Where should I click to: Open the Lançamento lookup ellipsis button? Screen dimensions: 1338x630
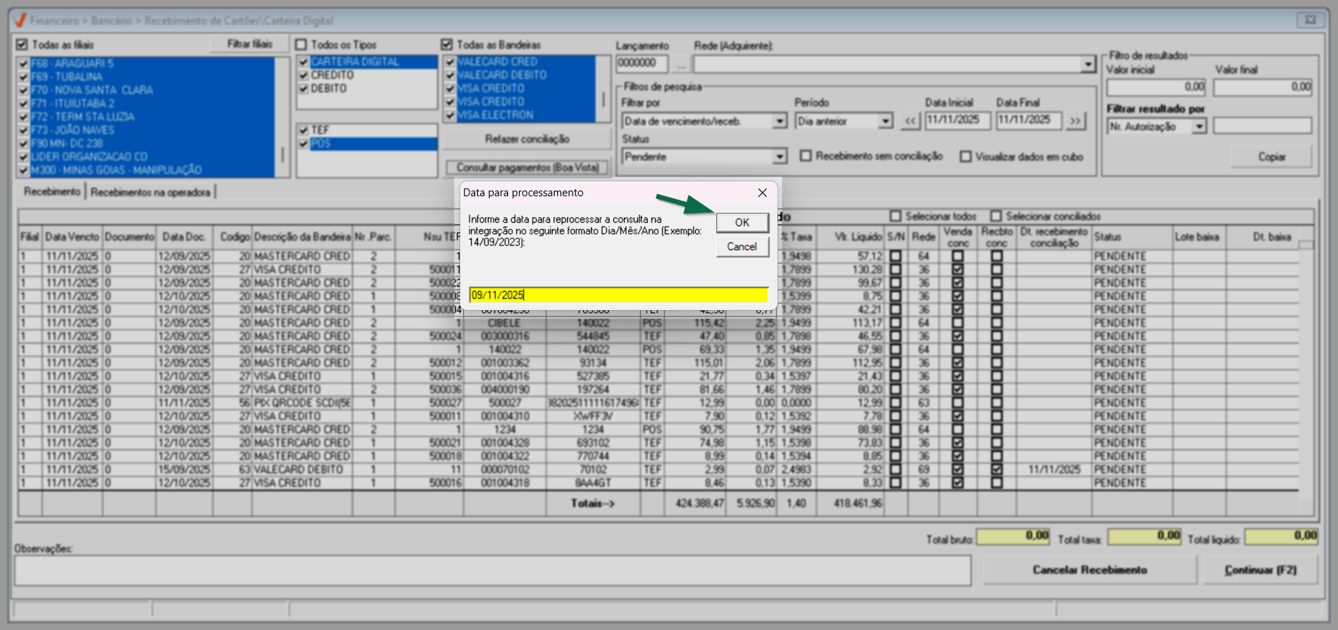(681, 64)
